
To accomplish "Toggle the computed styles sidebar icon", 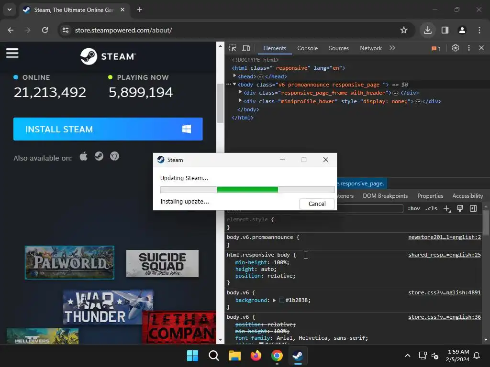I will pyautogui.click(x=473, y=208).
